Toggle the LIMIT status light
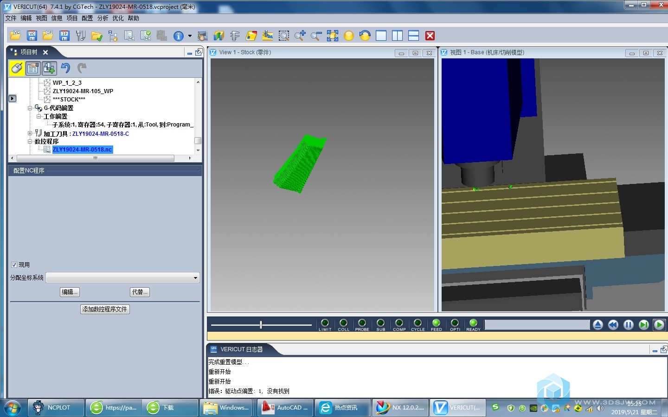Image resolution: width=668 pixels, height=417 pixels. tap(325, 323)
